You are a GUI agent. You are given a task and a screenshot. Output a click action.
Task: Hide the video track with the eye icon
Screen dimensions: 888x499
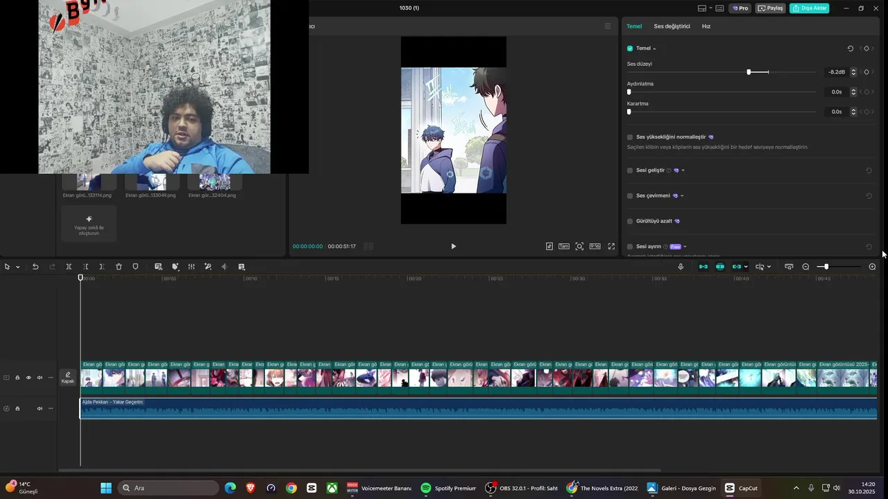tap(28, 378)
